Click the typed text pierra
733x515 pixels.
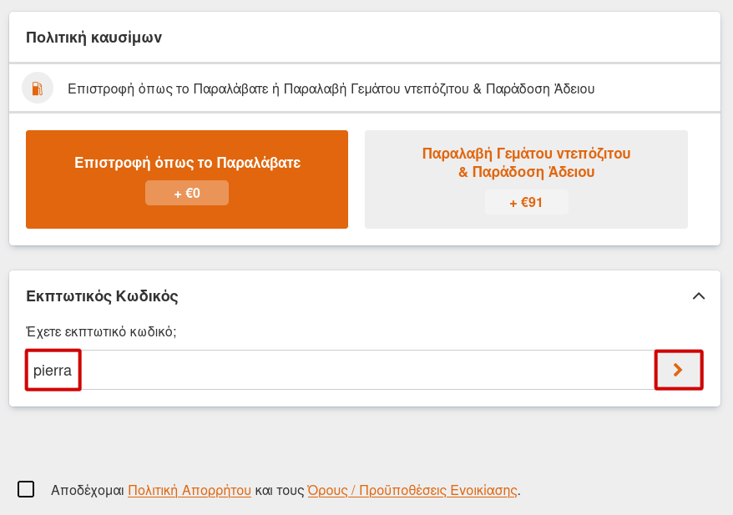tap(53, 370)
